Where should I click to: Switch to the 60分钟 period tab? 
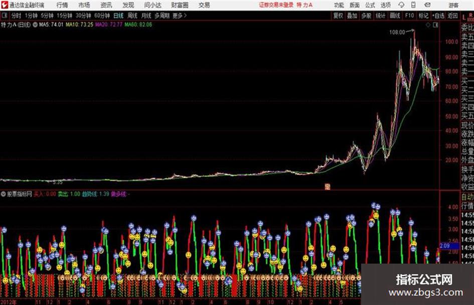[102, 16]
